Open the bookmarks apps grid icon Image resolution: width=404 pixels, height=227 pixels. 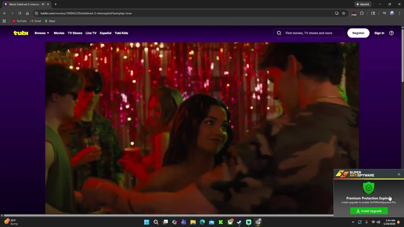(x=4, y=21)
